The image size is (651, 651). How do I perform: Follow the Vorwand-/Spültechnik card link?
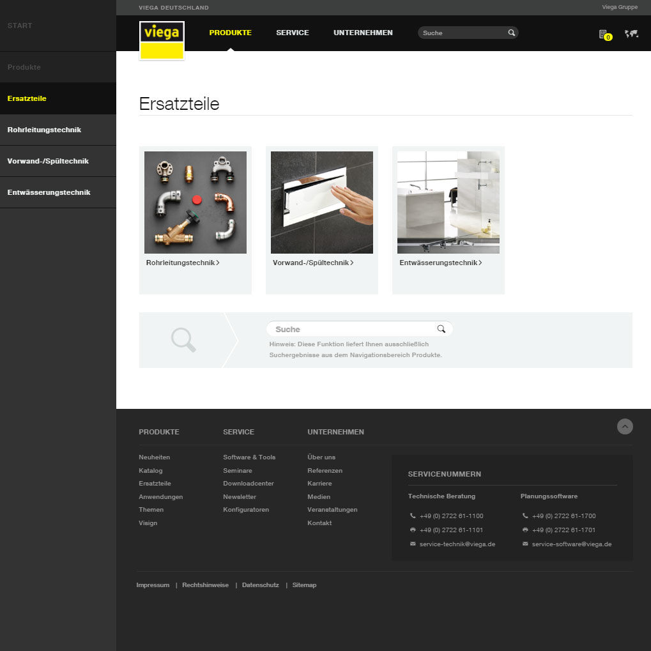coord(313,263)
